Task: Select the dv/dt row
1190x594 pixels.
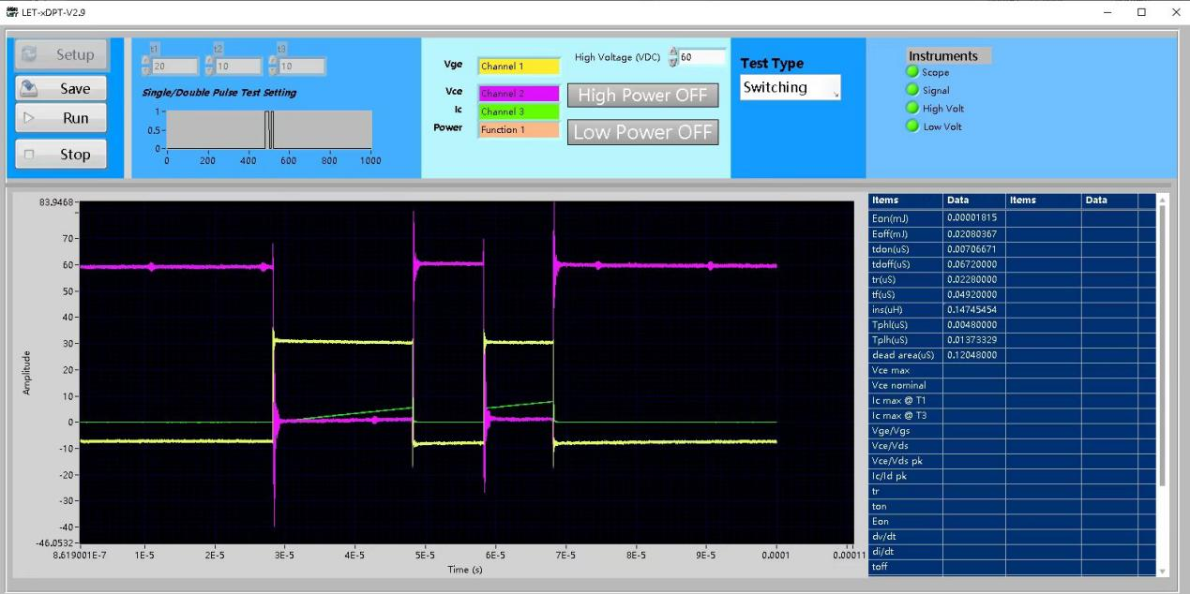Action: click(1012, 537)
